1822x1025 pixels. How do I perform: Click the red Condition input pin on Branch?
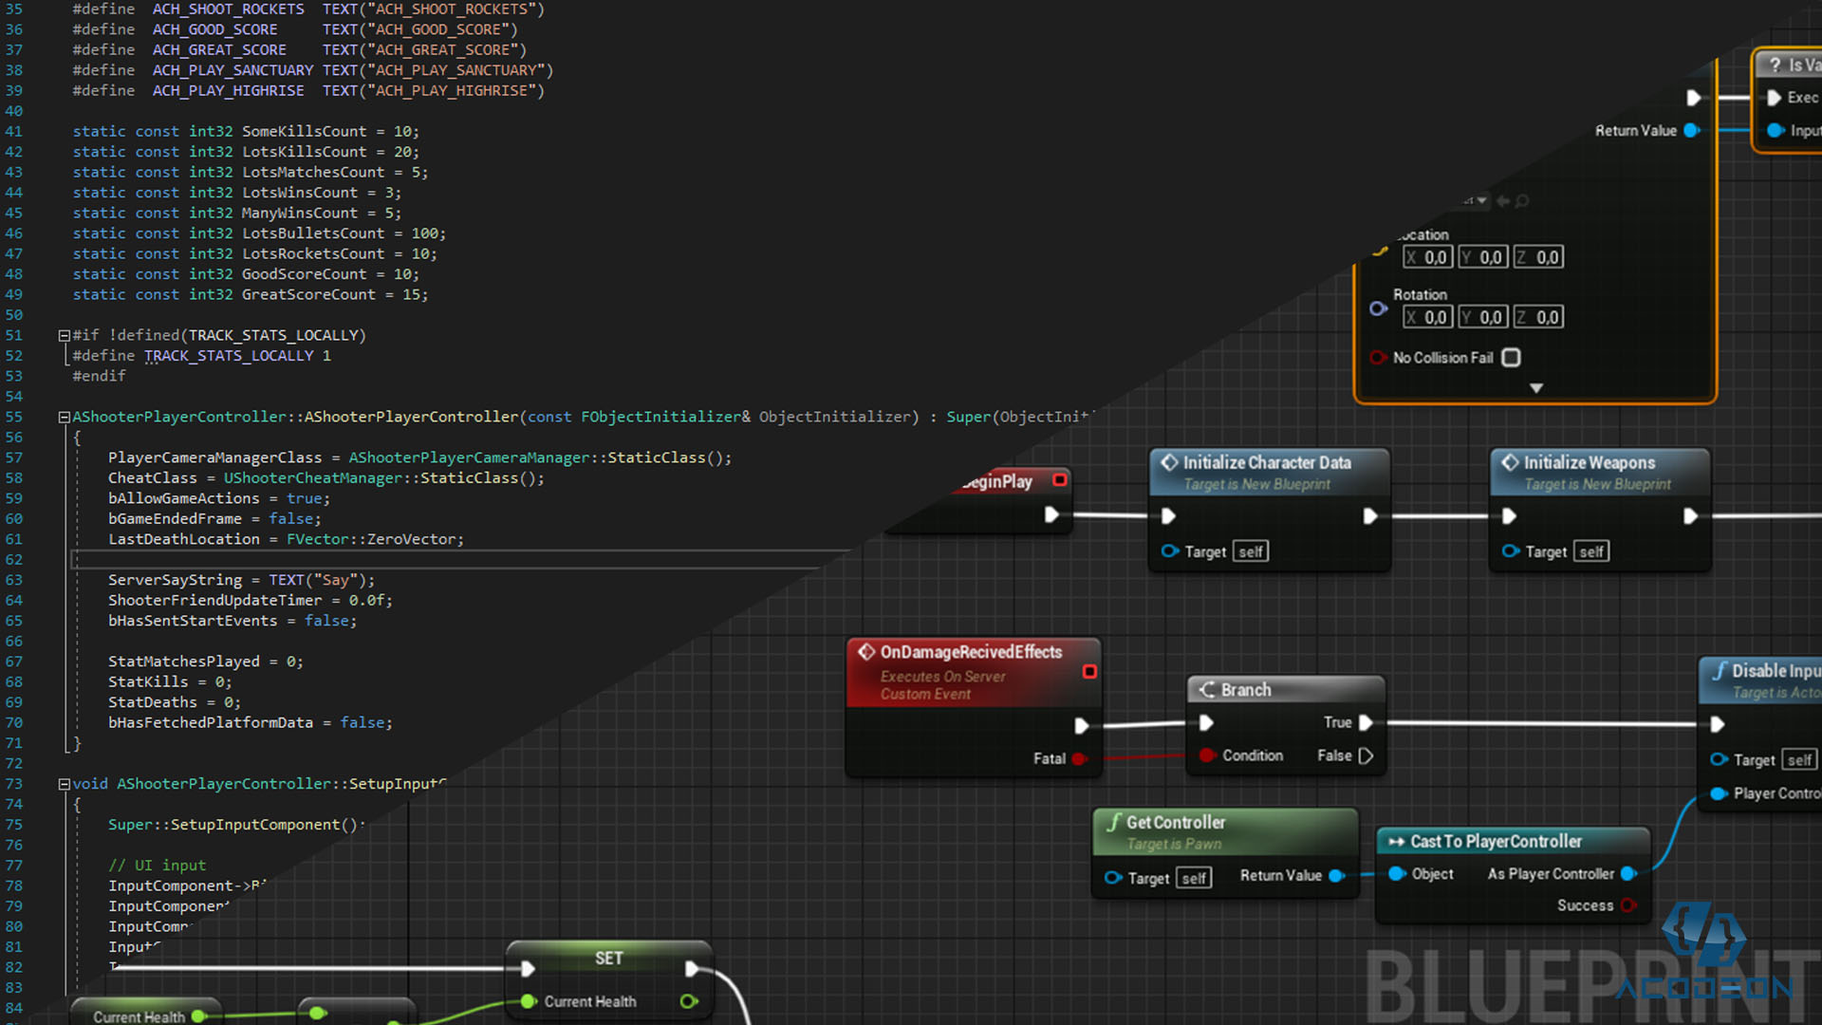[x=1207, y=755]
